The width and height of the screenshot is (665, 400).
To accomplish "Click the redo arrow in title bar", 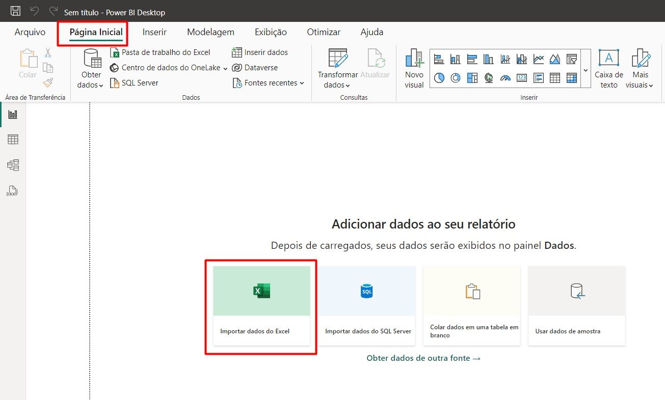I will tap(53, 11).
